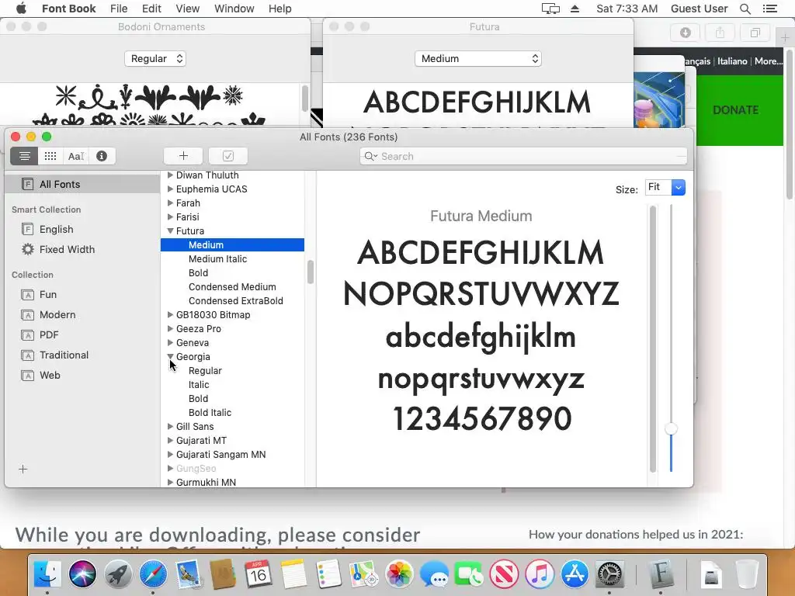Select Futura Condensed Medium typeface
795x596 pixels.
(232, 287)
